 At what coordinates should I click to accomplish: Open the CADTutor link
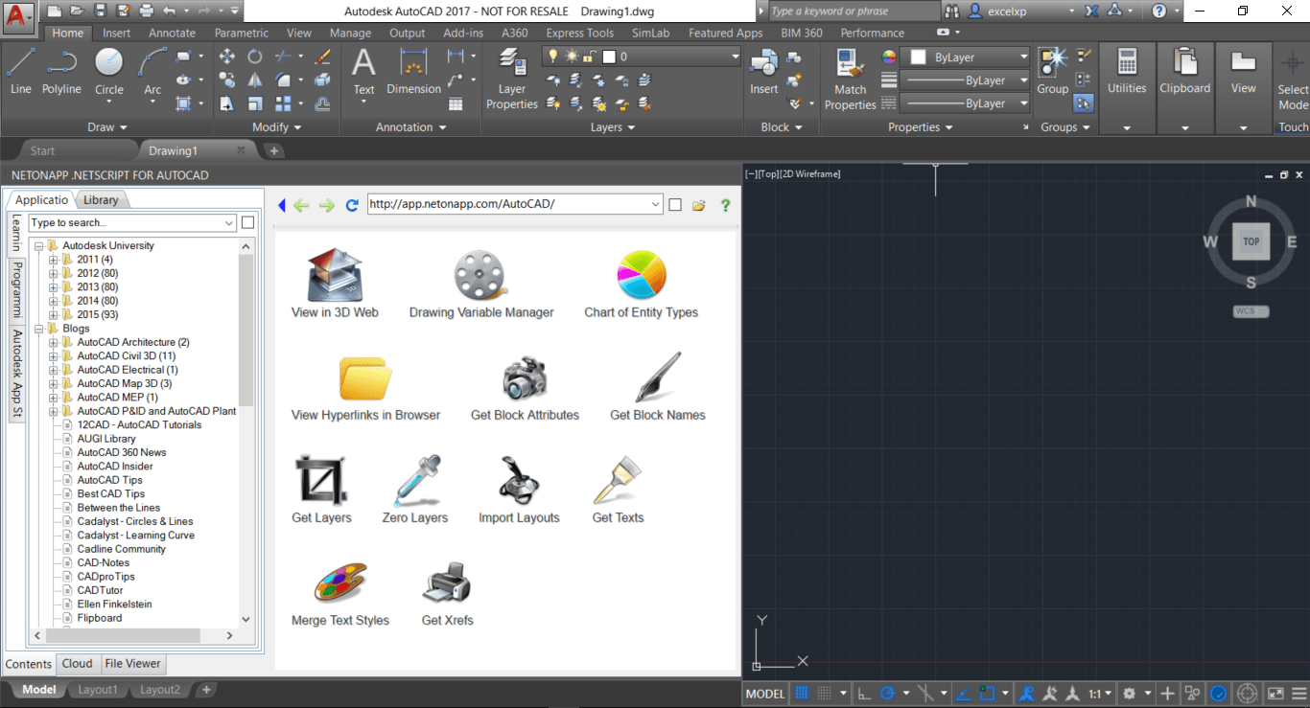pyautogui.click(x=101, y=590)
